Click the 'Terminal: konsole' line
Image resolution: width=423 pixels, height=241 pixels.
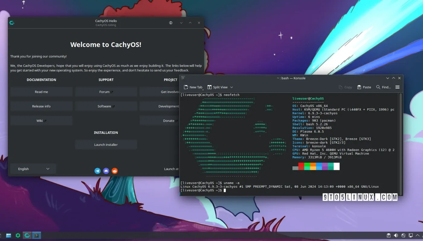click(309, 146)
